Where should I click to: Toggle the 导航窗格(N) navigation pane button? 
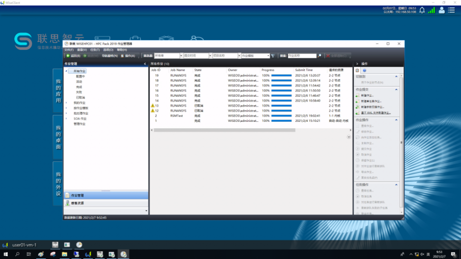(110, 56)
